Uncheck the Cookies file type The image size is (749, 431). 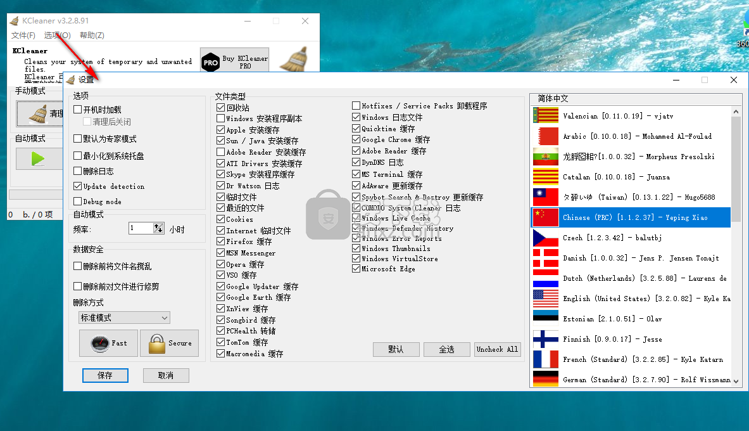point(221,219)
